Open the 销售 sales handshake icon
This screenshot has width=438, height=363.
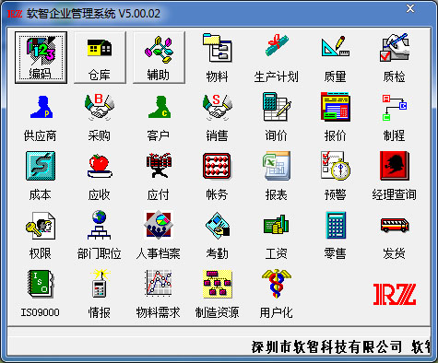pyautogui.click(x=218, y=117)
